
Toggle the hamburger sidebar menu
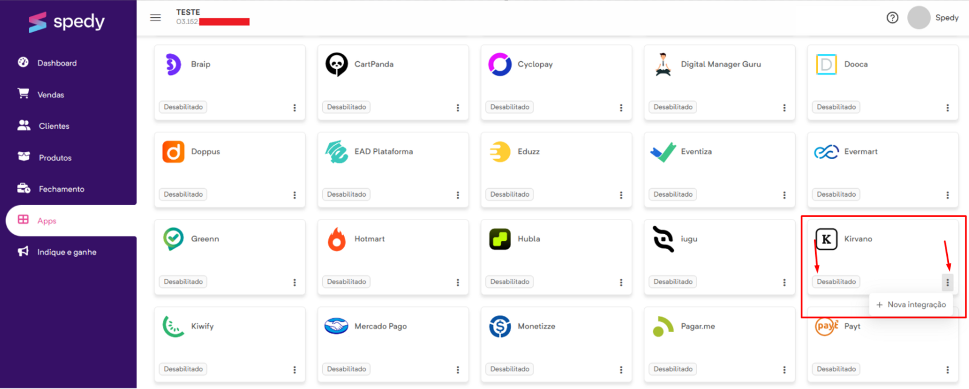pyautogui.click(x=156, y=18)
